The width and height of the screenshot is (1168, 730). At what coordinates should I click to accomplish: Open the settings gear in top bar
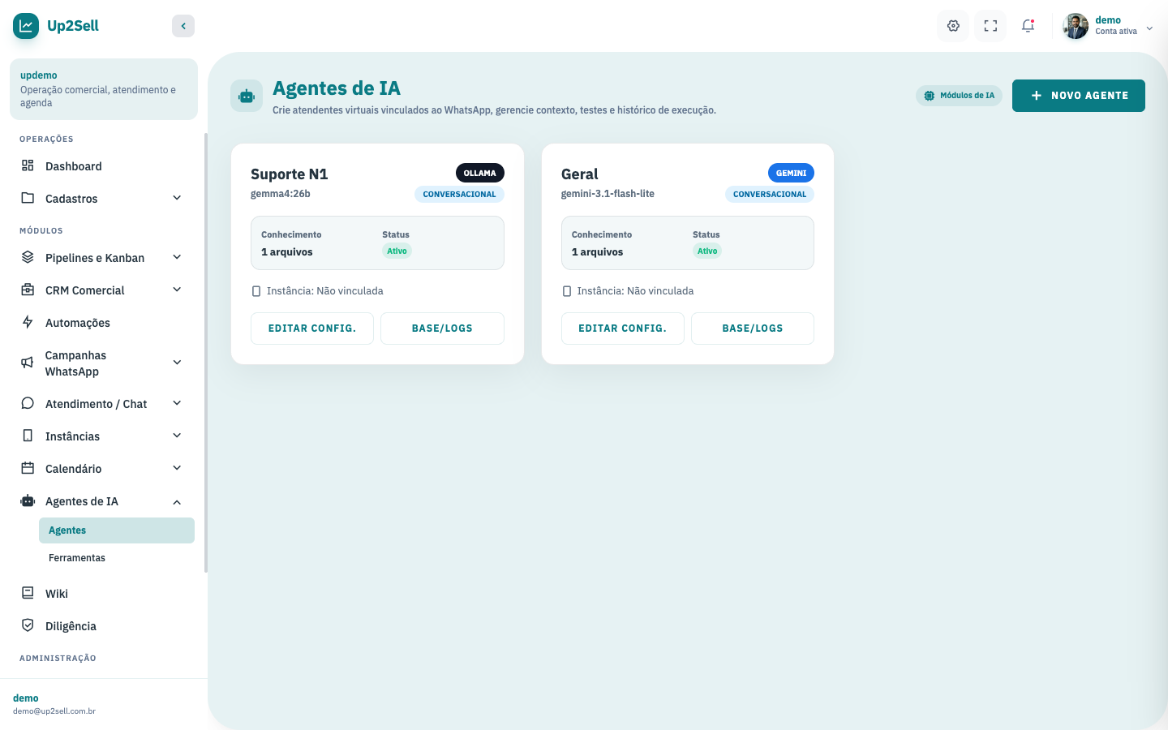click(x=953, y=26)
